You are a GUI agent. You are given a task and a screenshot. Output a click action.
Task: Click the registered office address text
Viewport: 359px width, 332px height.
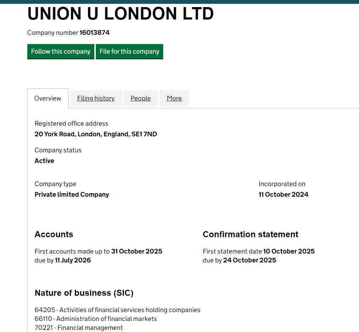coord(95,134)
